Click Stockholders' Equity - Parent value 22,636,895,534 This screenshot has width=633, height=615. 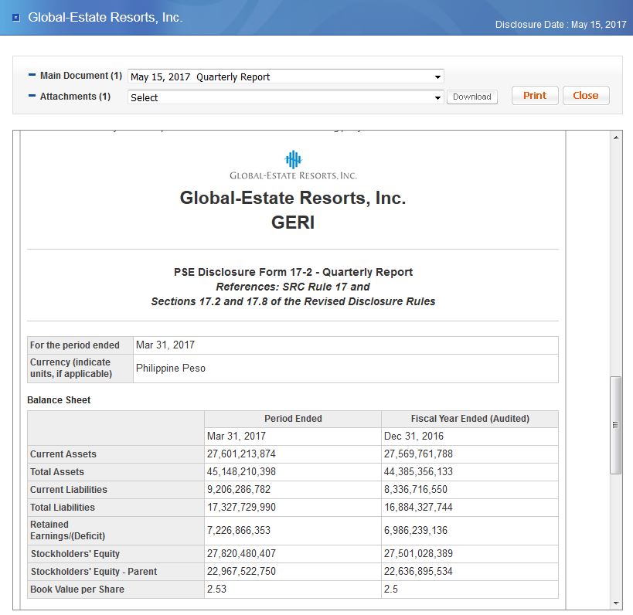click(418, 572)
